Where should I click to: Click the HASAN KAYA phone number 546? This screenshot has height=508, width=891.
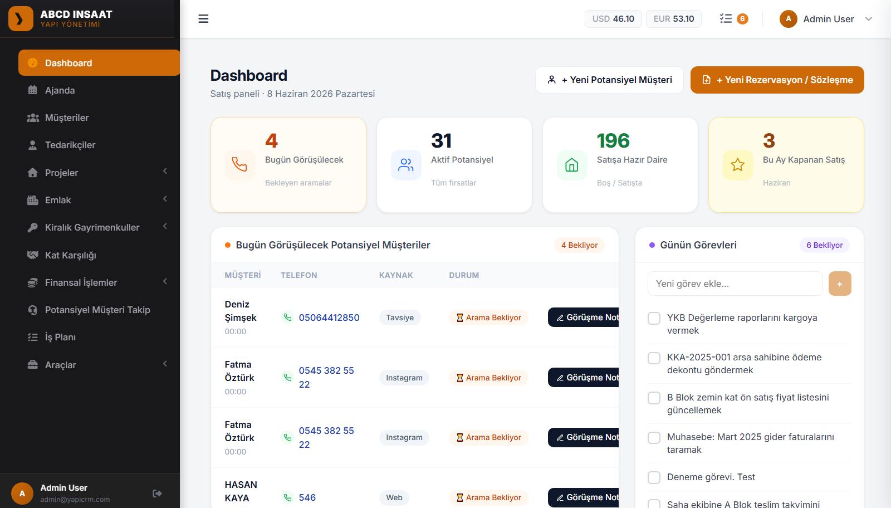tap(307, 497)
